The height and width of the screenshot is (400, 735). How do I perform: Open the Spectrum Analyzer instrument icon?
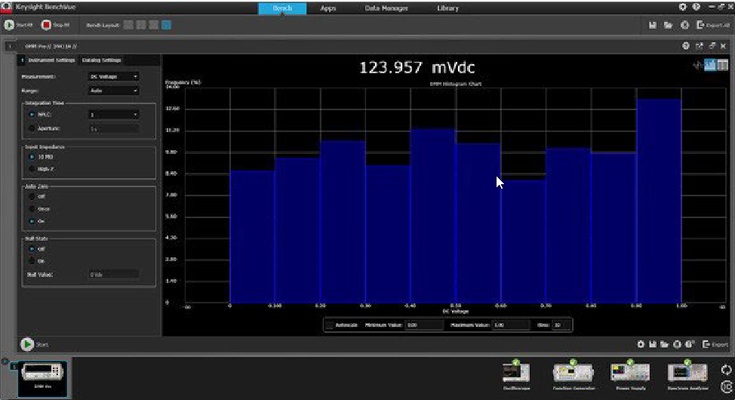point(687,372)
